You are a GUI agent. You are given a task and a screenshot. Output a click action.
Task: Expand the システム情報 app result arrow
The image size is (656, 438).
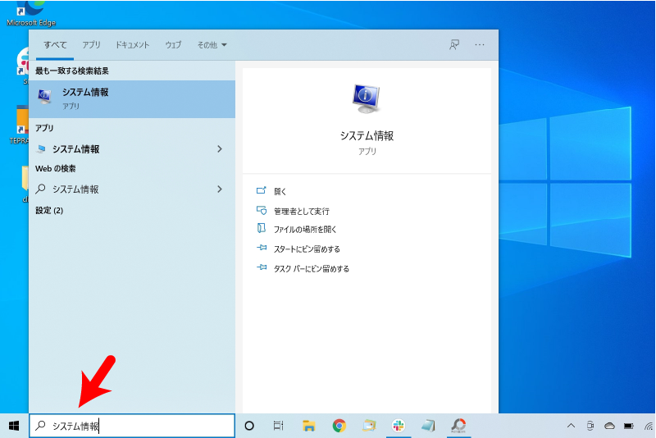[x=219, y=149]
